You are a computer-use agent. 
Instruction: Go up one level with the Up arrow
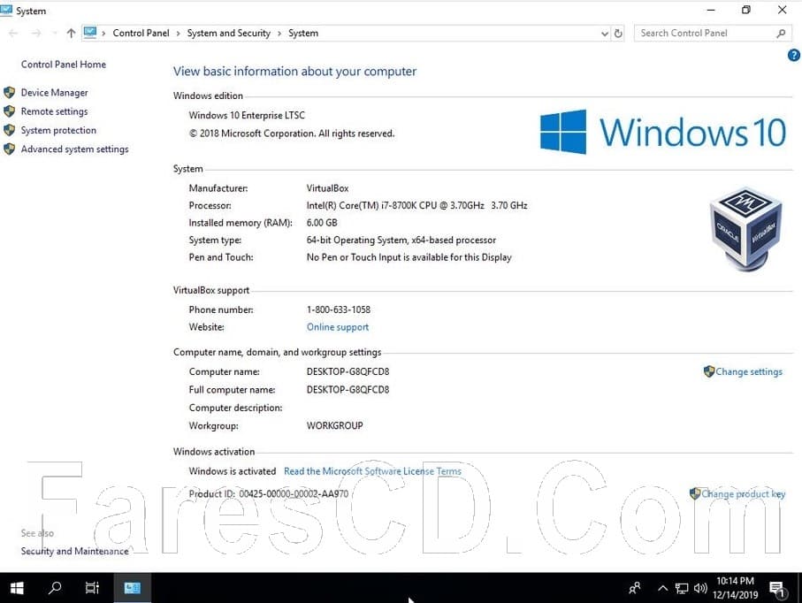pos(71,34)
